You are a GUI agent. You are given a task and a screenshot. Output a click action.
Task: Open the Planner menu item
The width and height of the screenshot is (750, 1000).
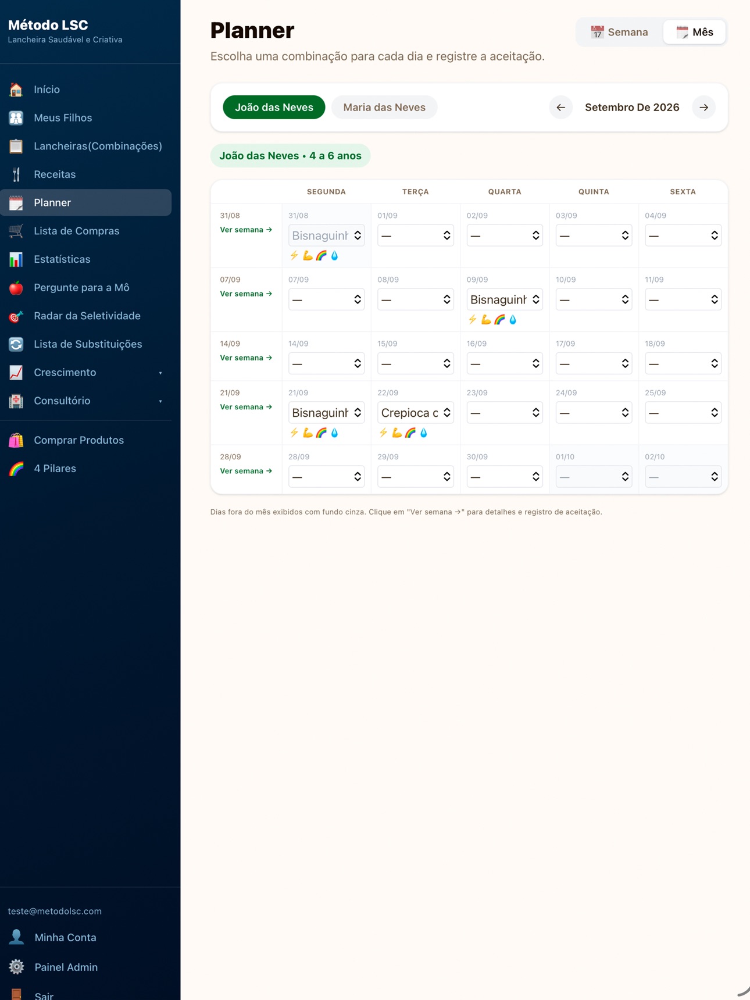pos(86,203)
